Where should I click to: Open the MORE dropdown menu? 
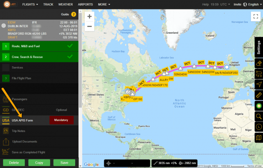coord(104,5)
